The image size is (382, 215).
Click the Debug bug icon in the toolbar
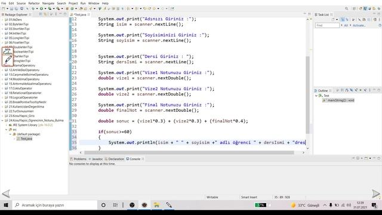33,8
